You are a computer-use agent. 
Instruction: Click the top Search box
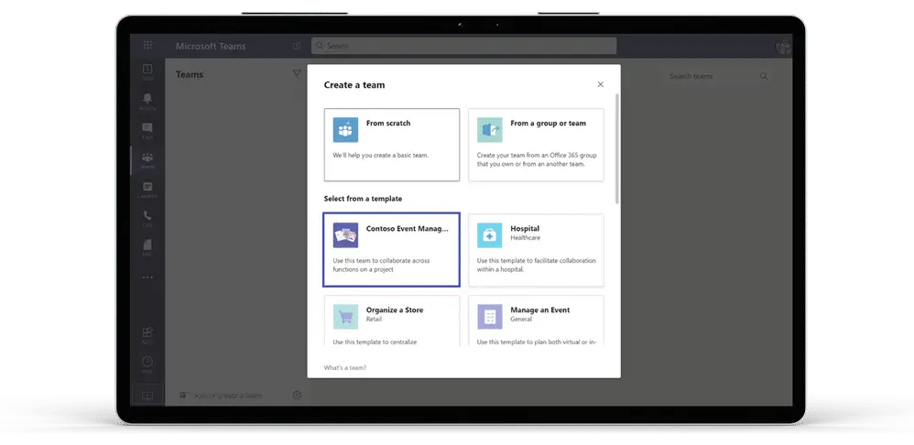click(463, 46)
